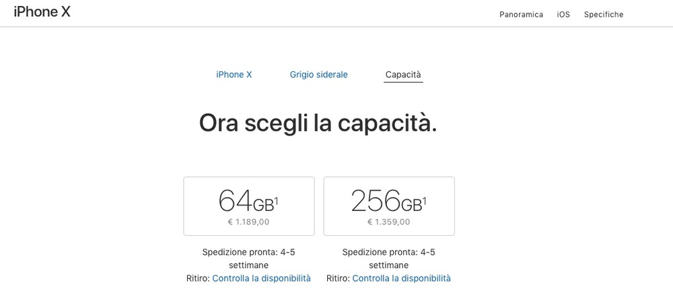Image resolution: width=673 pixels, height=297 pixels.
Task: Choose the 64GB capacity option
Action: point(248,205)
